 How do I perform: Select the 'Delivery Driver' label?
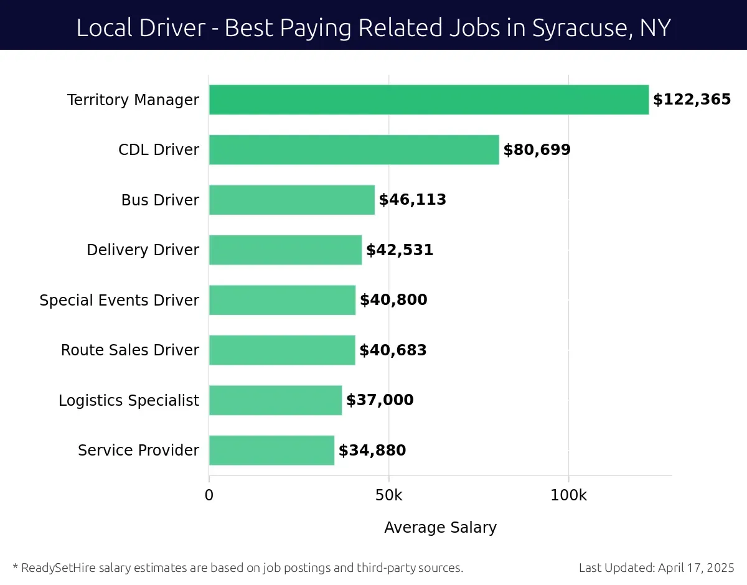click(x=143, y=250)
